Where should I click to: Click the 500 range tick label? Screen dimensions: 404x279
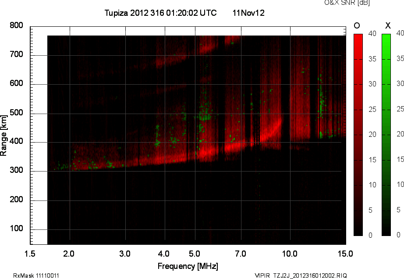click(x=16, y=113)
